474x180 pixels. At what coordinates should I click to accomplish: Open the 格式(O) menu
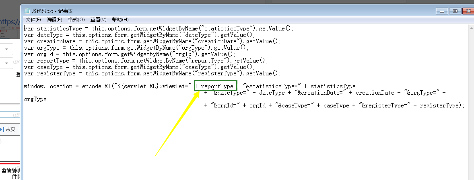pyautogui.click(x=76, y=20)
